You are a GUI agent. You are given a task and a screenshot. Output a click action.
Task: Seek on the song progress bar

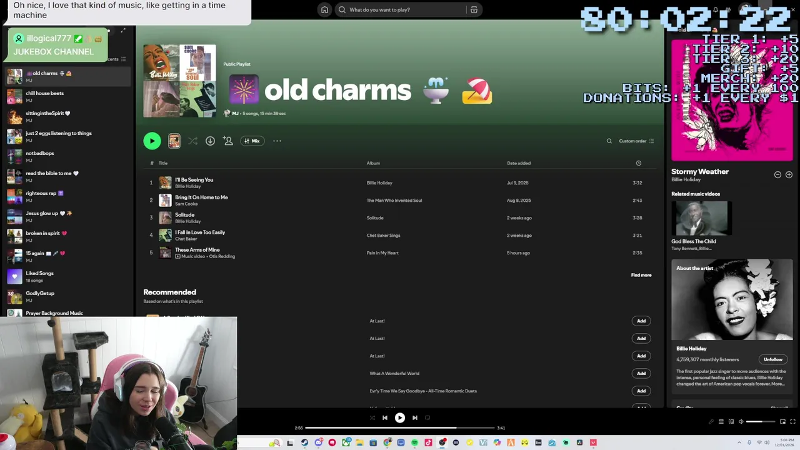(400, 427)
